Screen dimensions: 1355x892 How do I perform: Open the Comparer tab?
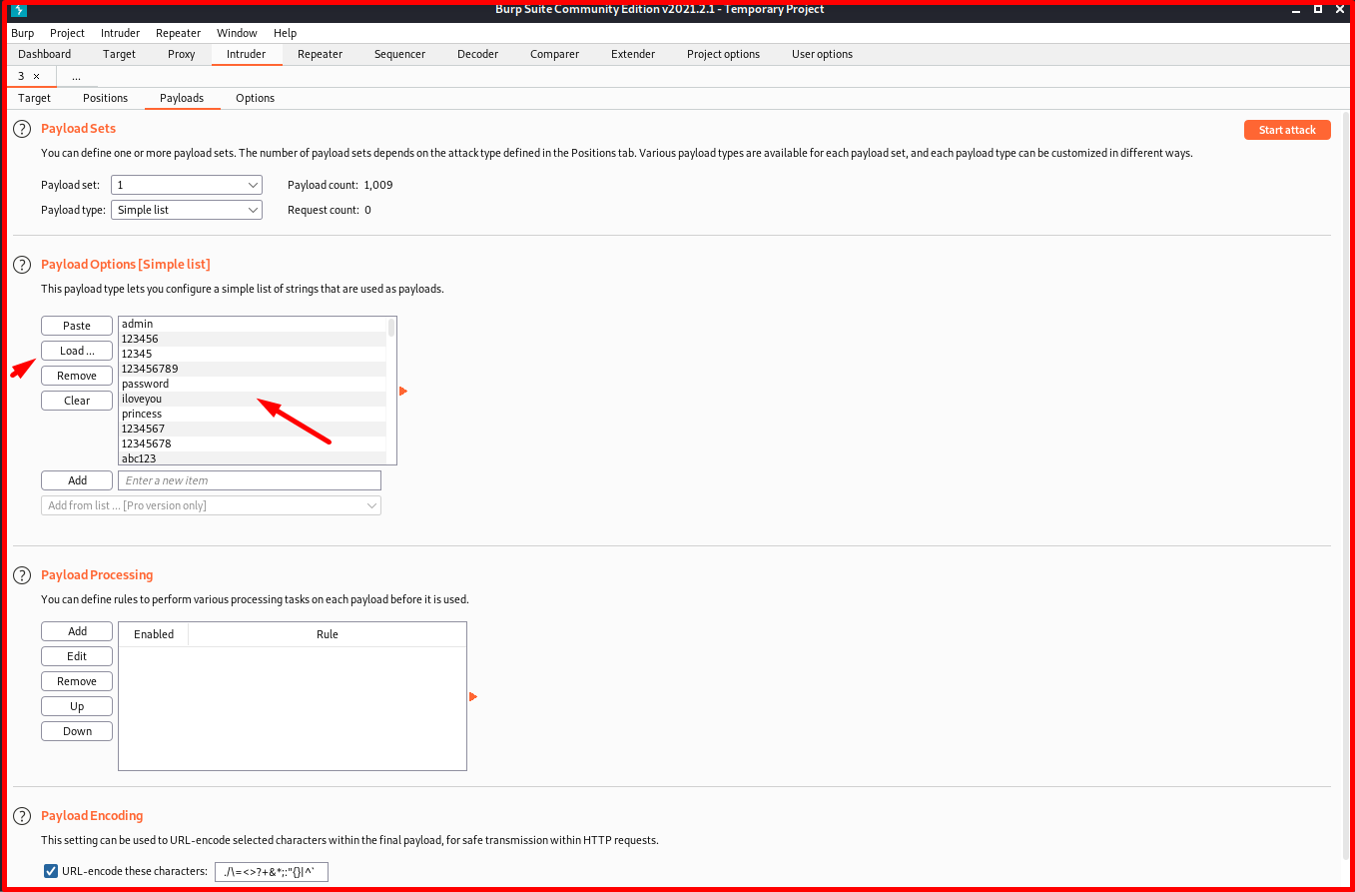[x=554, y=54]
